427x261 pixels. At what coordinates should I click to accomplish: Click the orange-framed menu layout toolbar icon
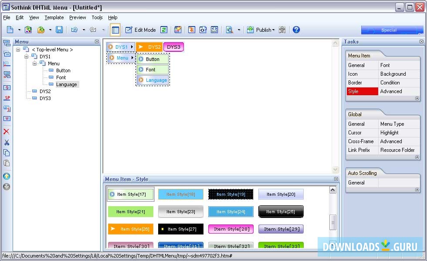click(x=192, y=30)
